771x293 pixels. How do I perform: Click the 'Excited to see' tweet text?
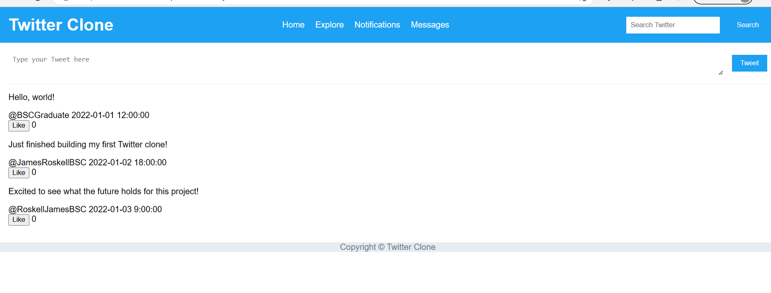[103, 191]
